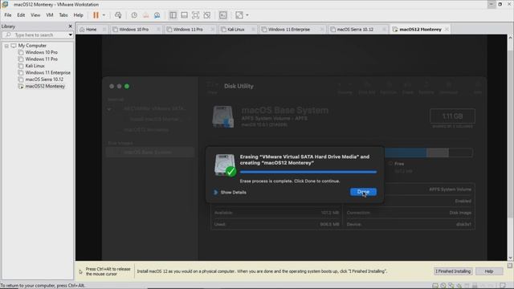Image resolution: width=514 pixels, height=289 pixels.
Task: Open the View menu
Action: pyautogui.click(x=35, y=15)
